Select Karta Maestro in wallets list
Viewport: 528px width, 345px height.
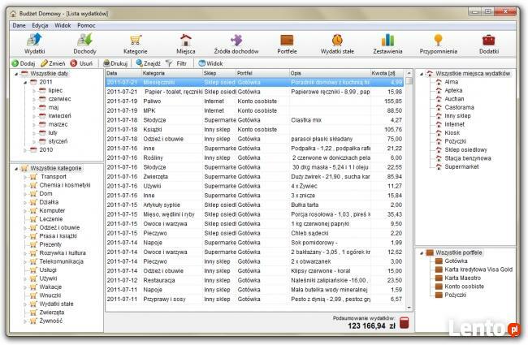pyautogui.click(x=465, y=278)
